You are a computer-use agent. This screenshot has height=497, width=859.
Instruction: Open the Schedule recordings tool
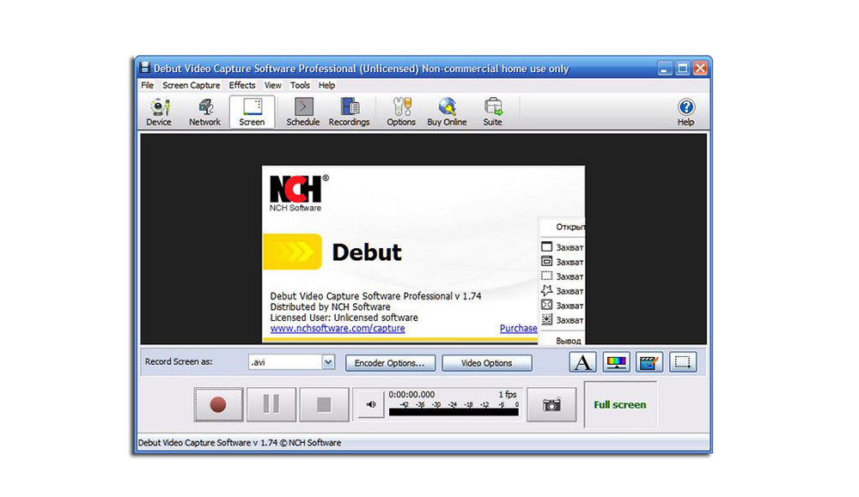[303, 112]
